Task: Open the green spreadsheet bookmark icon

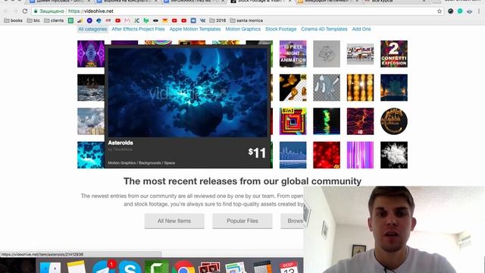Action: coord(70,20)
